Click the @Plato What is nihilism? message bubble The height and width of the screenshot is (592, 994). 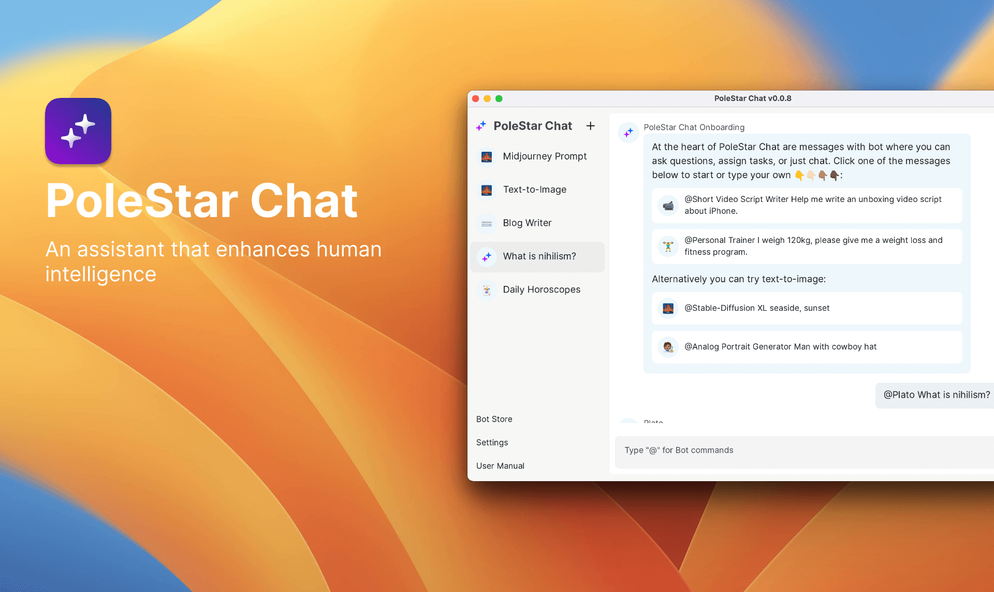click(x=936, y=395)
